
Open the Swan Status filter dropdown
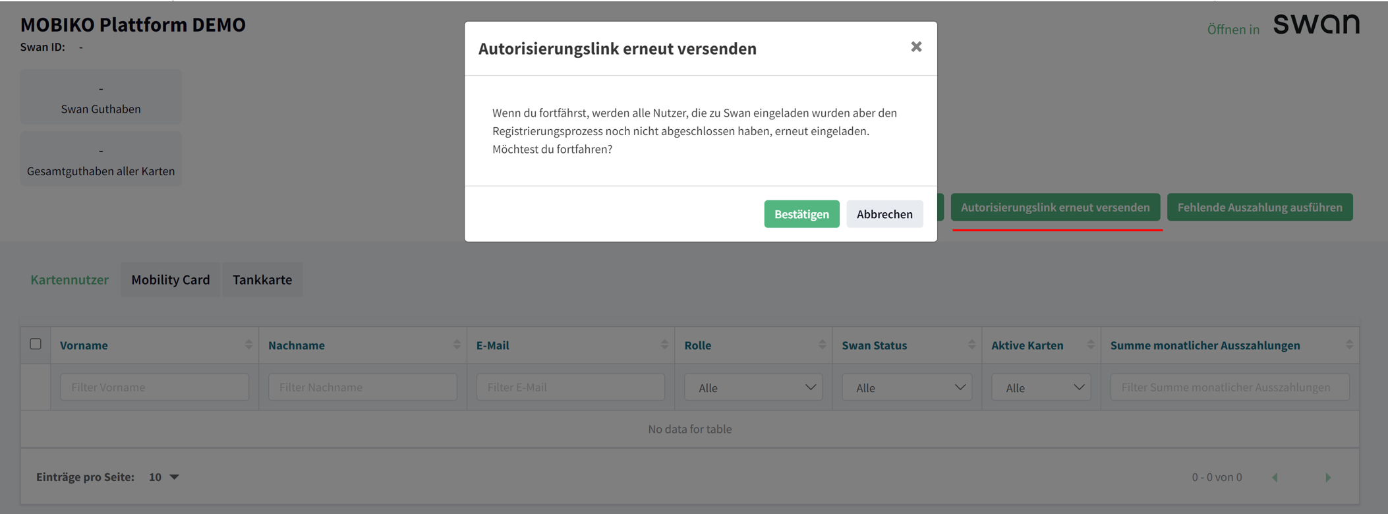point(907,387)
